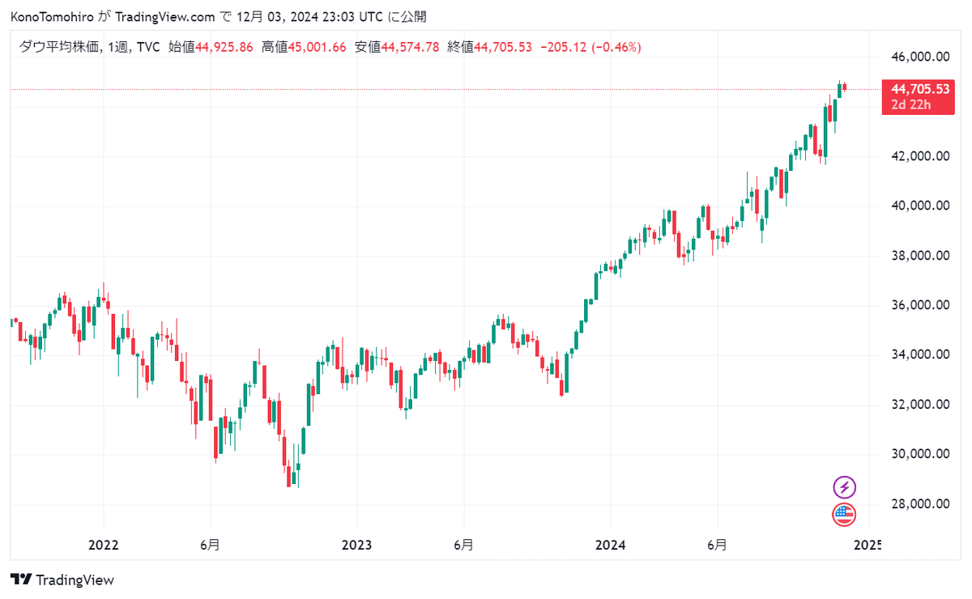Click the purple lightning bolt icon

(844, 487)
